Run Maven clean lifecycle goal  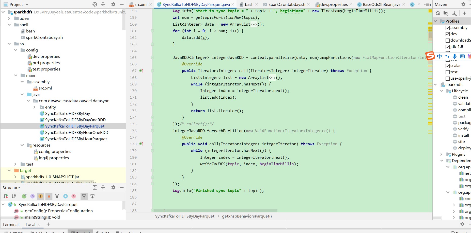(x=463, y=97)
